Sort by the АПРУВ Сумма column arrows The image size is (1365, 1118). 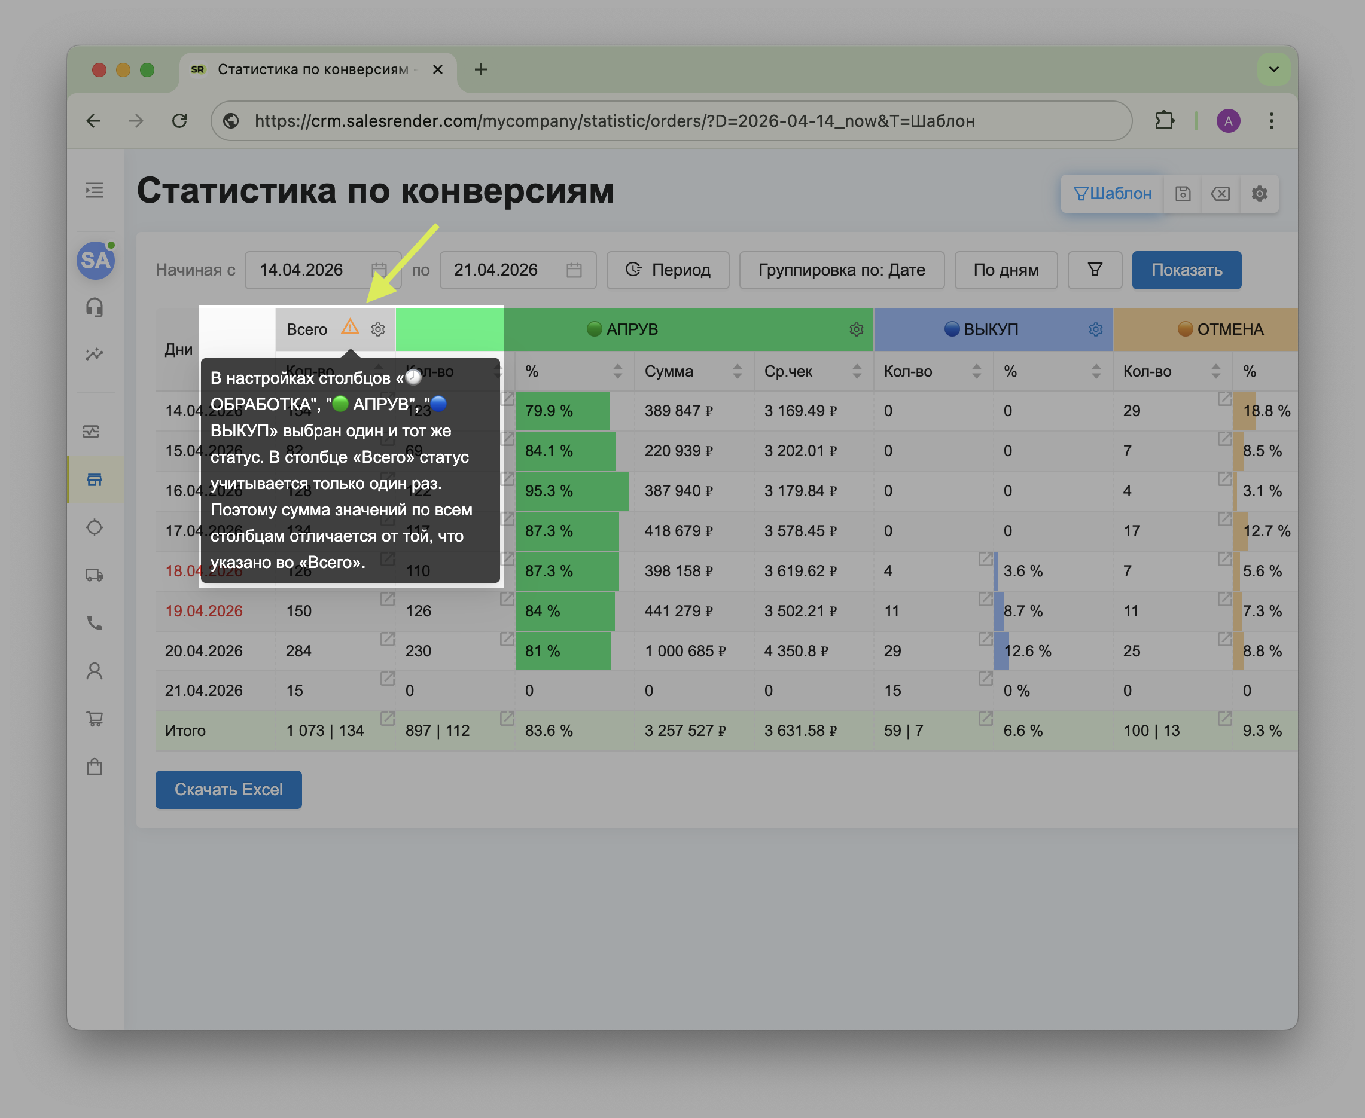[737, 371]
